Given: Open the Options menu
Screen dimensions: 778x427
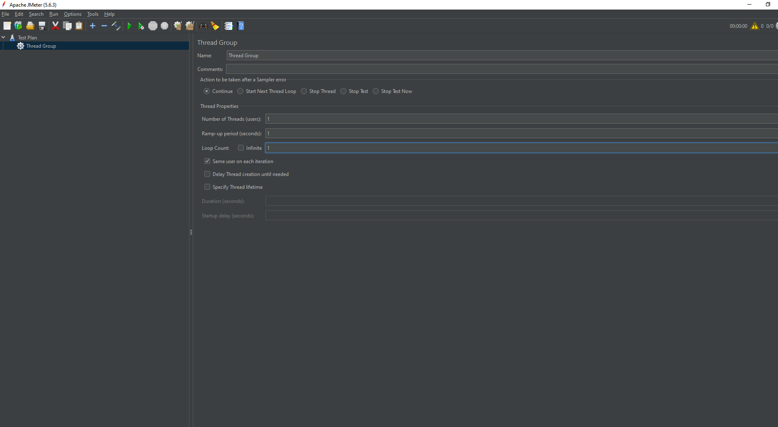Looking at the screenshot, I should (72, 14).
